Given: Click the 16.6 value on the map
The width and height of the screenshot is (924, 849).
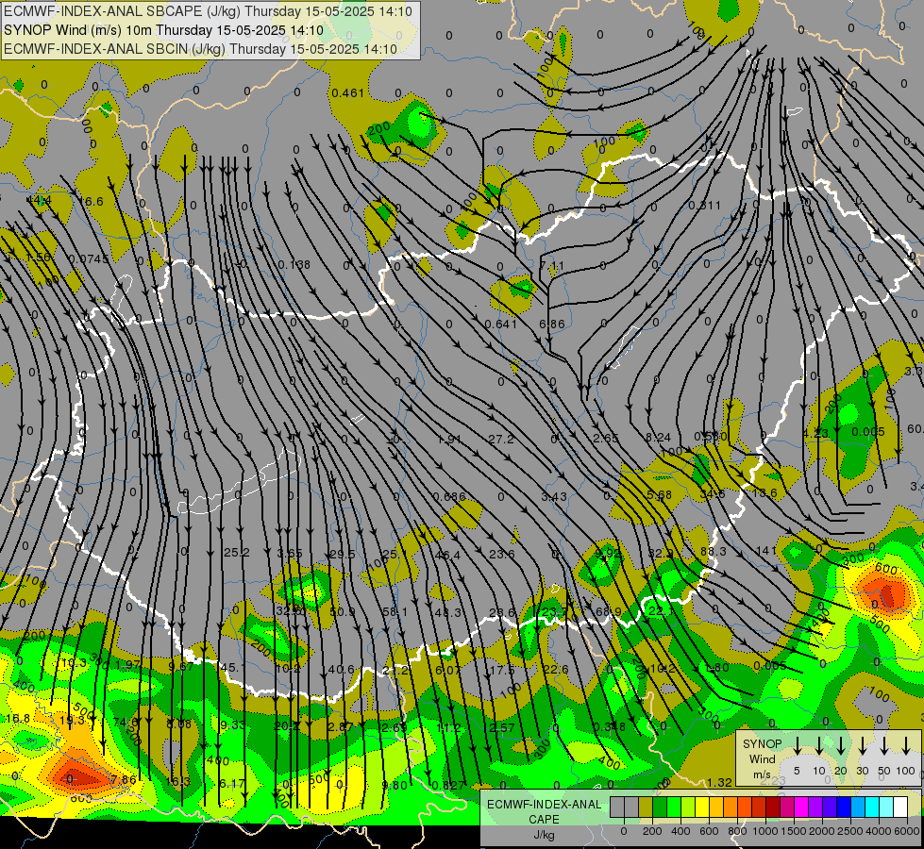Looking at the screenshot, I should 91,202.
